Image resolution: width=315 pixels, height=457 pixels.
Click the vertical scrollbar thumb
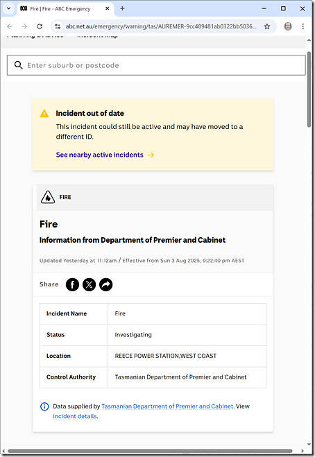coord(309,89)
